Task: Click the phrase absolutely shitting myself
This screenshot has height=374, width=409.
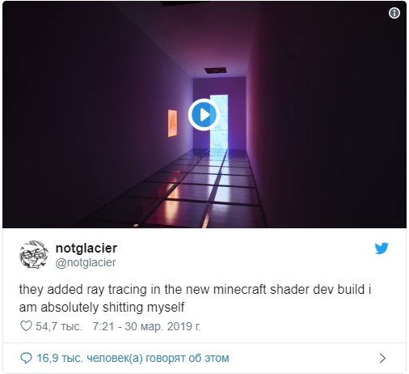Action: (x=112, y=308)
